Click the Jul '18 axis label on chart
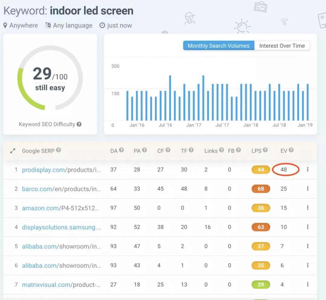This screenshot has height=300, width=326. 279,125
